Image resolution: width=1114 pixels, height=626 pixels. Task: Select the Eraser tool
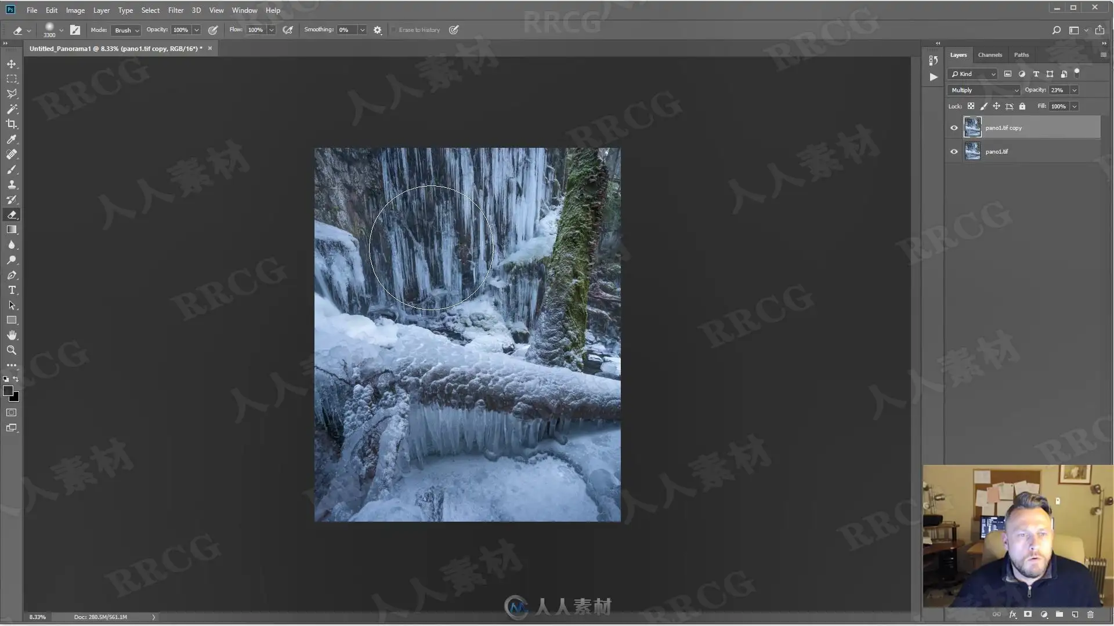click(12, 214)
